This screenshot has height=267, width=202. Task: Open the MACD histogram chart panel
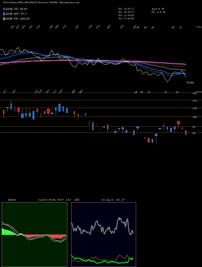(x=34, y=235)
